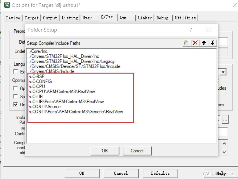Click the red Delete path icon
238x179 pixels.
point(195,43)
